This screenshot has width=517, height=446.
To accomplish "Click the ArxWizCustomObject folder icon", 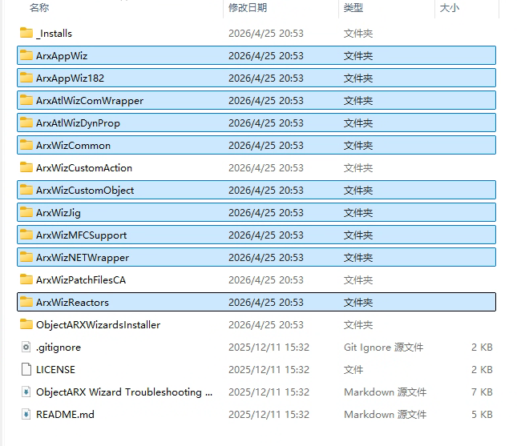I will [26, 190].
